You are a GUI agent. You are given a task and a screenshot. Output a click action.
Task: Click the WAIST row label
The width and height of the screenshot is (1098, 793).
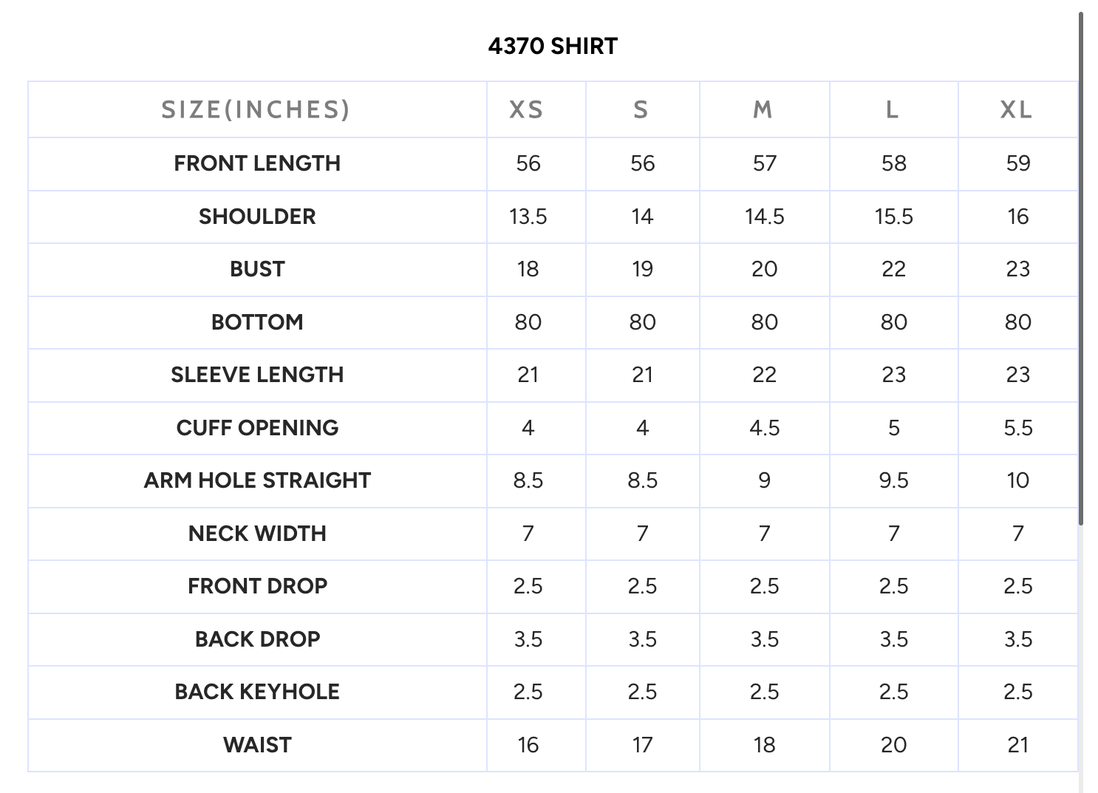pyautogui.click(x=257, y=745)
